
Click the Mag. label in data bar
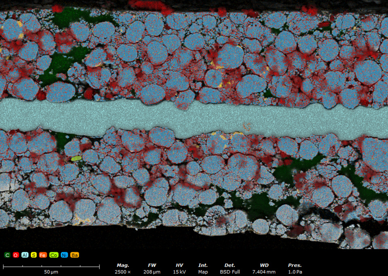point(123,265)
